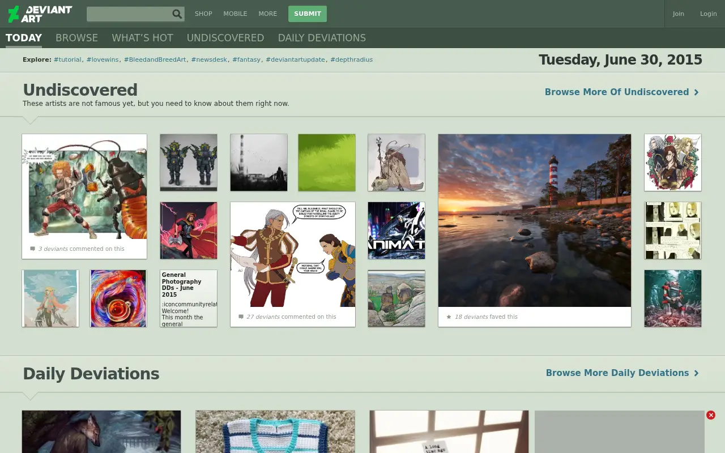725x453 pixels.
Task: Click chevron next to Browse More Daily Deviations
Action: point(697,373)
